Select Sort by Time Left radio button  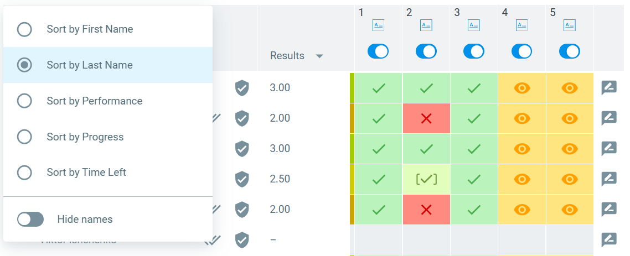(x=24, y=173)
